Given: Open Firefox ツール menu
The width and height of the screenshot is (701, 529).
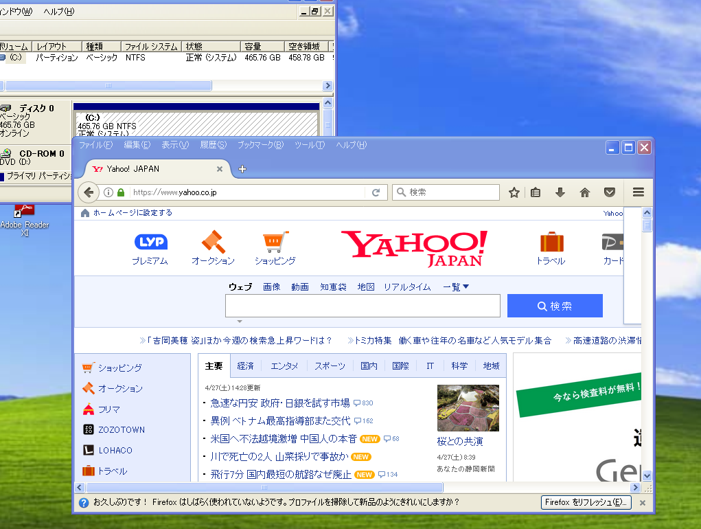Looking at the screenshot, I should 310,145.
